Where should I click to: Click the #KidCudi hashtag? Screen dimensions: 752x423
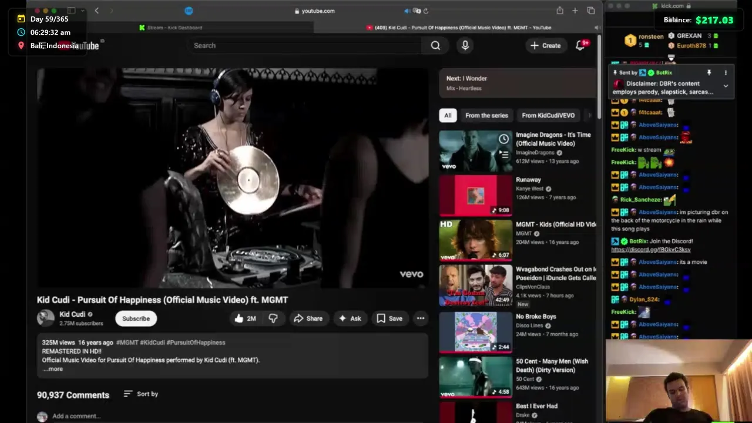(x=152, y=343)
